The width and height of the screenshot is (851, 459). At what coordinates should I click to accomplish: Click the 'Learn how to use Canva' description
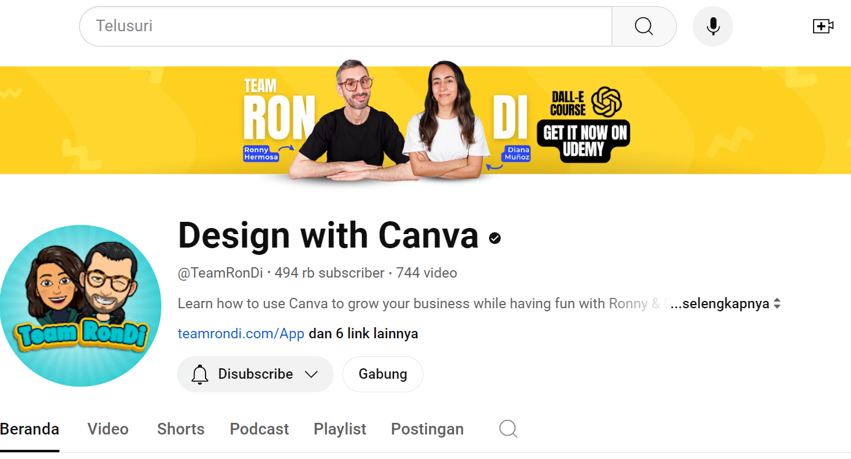[x=422, y=304]
